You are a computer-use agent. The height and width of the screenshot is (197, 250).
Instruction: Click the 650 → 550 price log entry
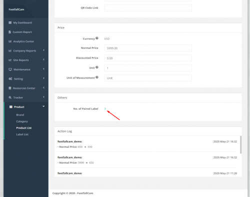click(75, 147)
